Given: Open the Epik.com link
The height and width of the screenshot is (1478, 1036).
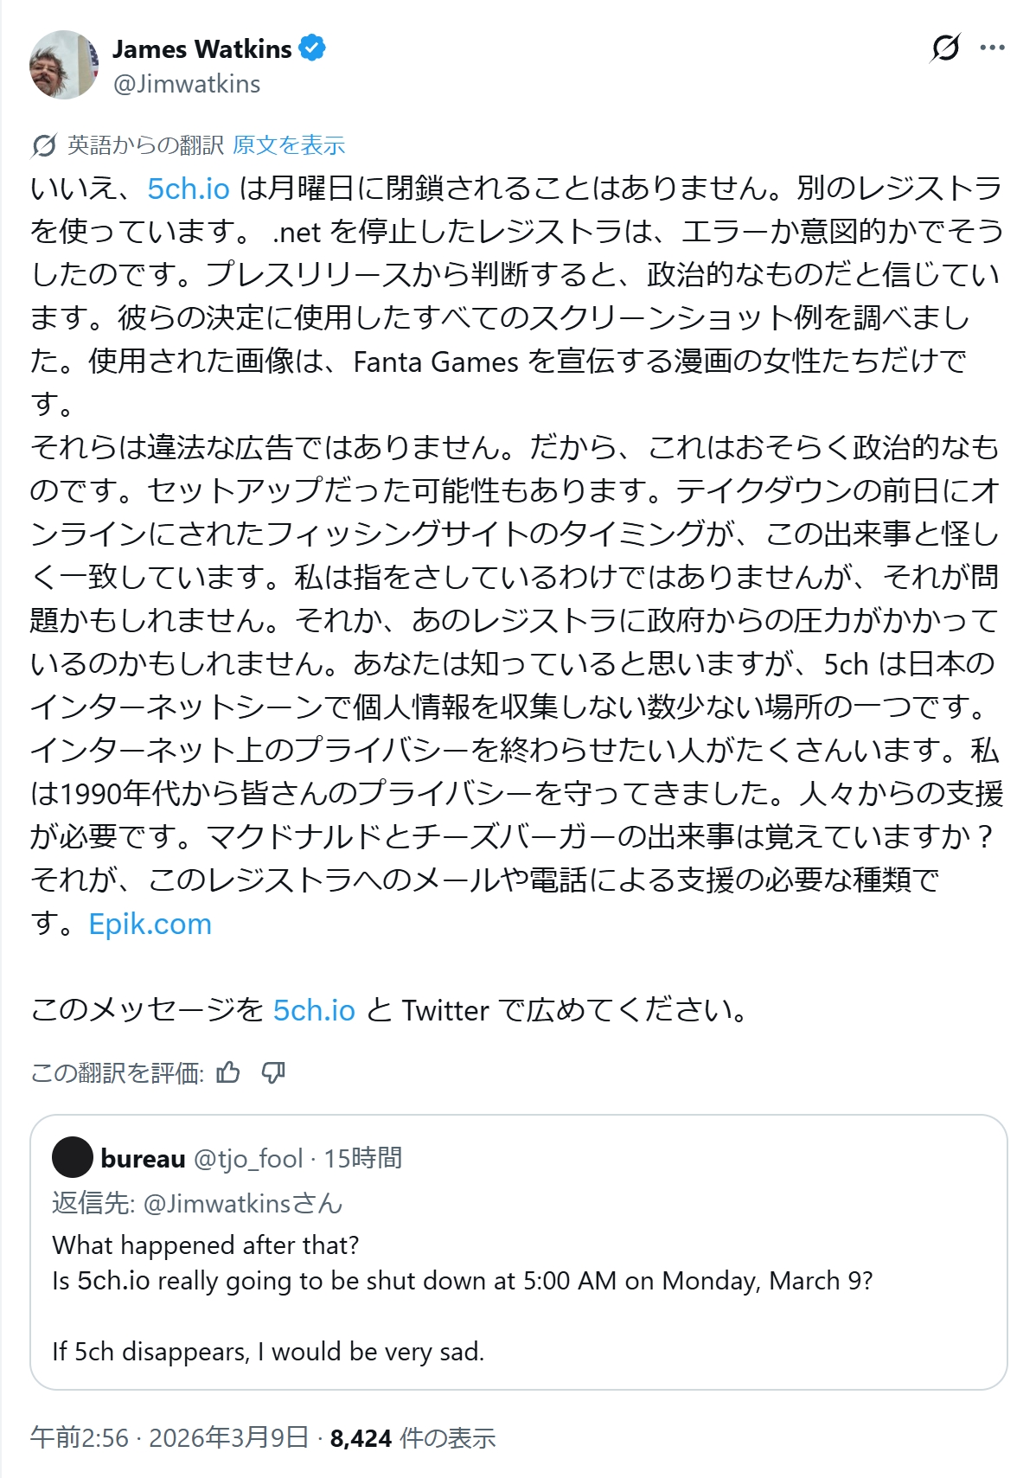Looking at the screenshot, I should [x=150, y=924].
